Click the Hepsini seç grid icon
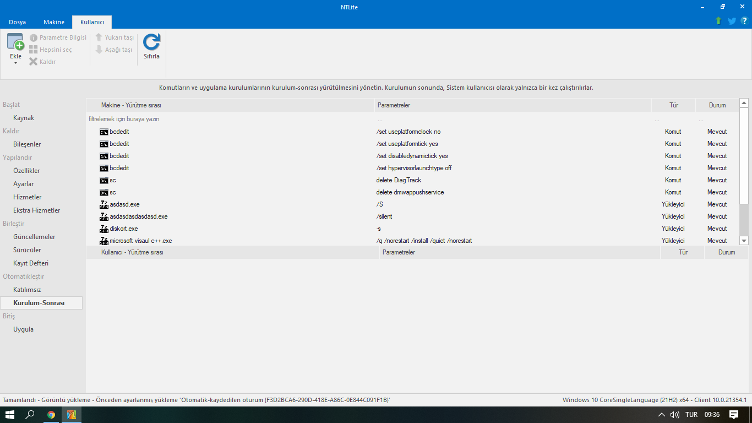This screenshot has width=752, height=423. pyautogui.click(x=34, y=50)
